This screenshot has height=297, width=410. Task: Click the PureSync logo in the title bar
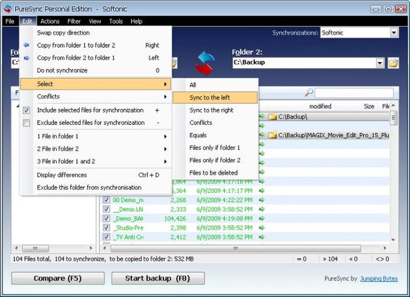(x=8, y=9)
